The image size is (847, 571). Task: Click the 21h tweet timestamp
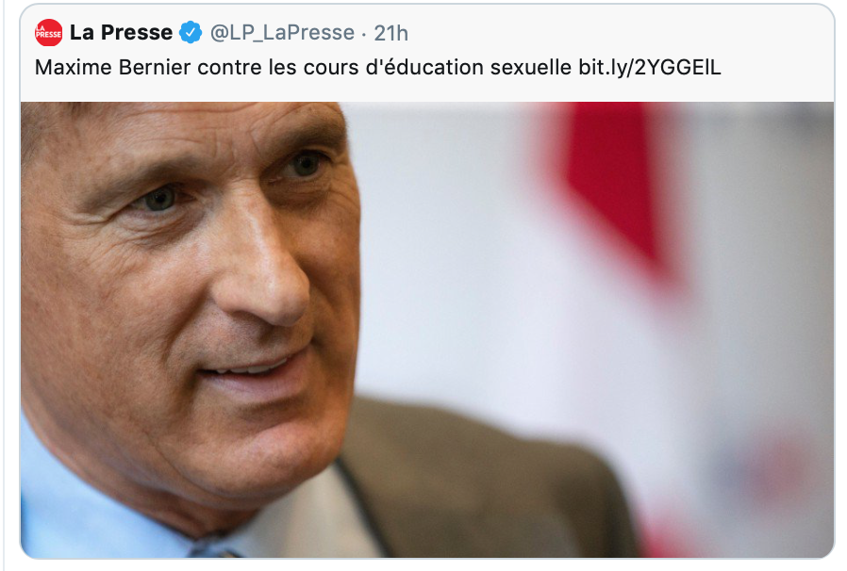click(x=391, y=34)
